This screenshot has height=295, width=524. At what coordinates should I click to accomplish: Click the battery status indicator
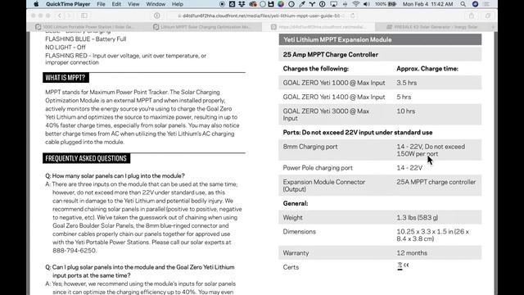click(386, 4)
